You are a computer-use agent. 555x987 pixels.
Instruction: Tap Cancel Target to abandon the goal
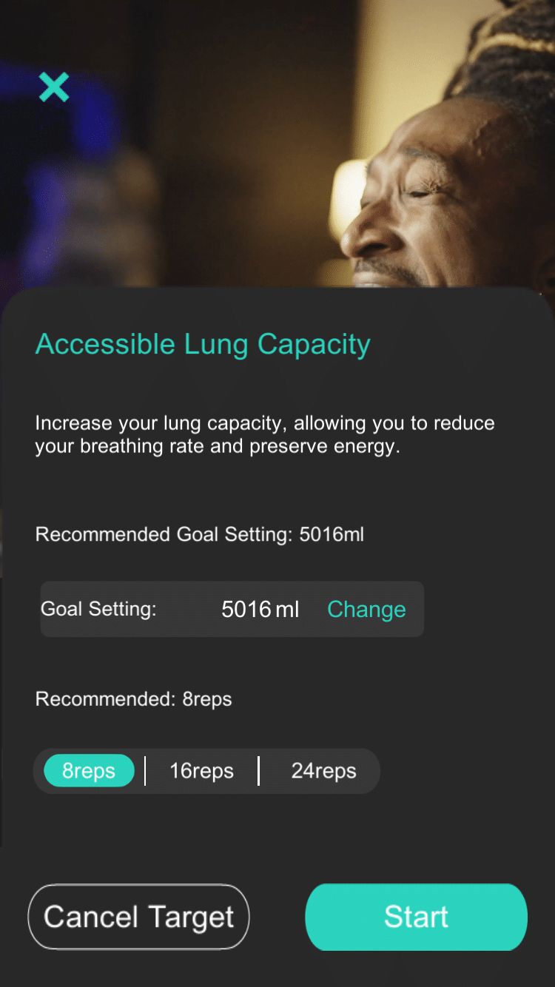coord(138,917)
